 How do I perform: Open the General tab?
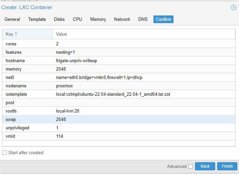(x=12, y=19)
